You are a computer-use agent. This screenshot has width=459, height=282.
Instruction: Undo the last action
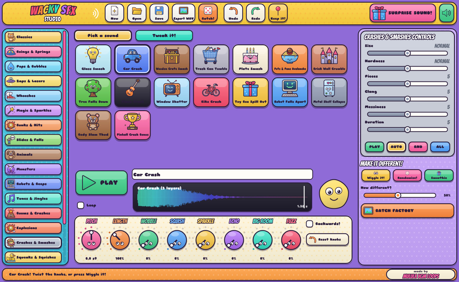pyautogui.click(x=233, y=13)
